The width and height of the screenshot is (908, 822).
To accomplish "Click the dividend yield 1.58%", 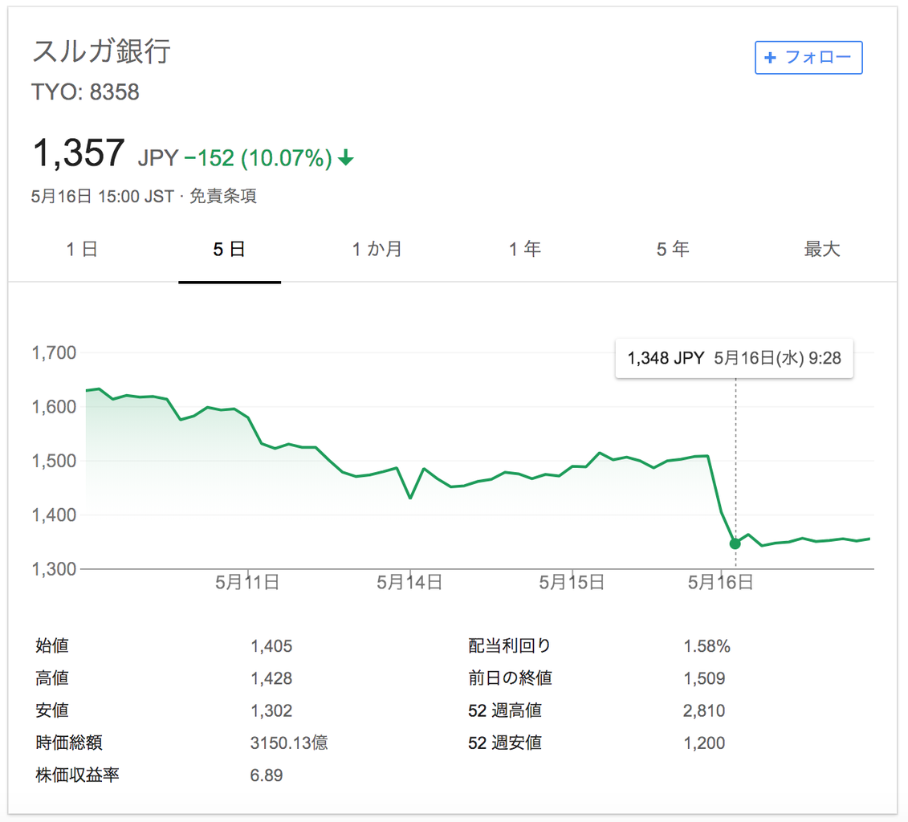I will pyautogui.click(x=706, y=646).
